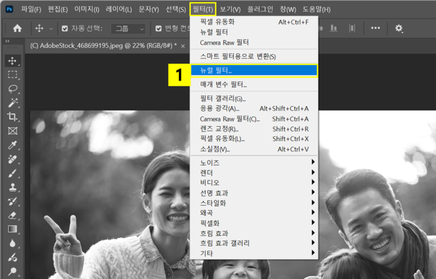Viewport: 436px width, 279px height.
Task: Expand the 흐림 효과 갤러리 submenu
Action: click(x=254, y=243)
